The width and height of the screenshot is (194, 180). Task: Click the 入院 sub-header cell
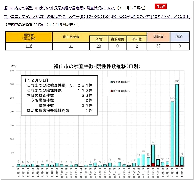click(99, 39)
